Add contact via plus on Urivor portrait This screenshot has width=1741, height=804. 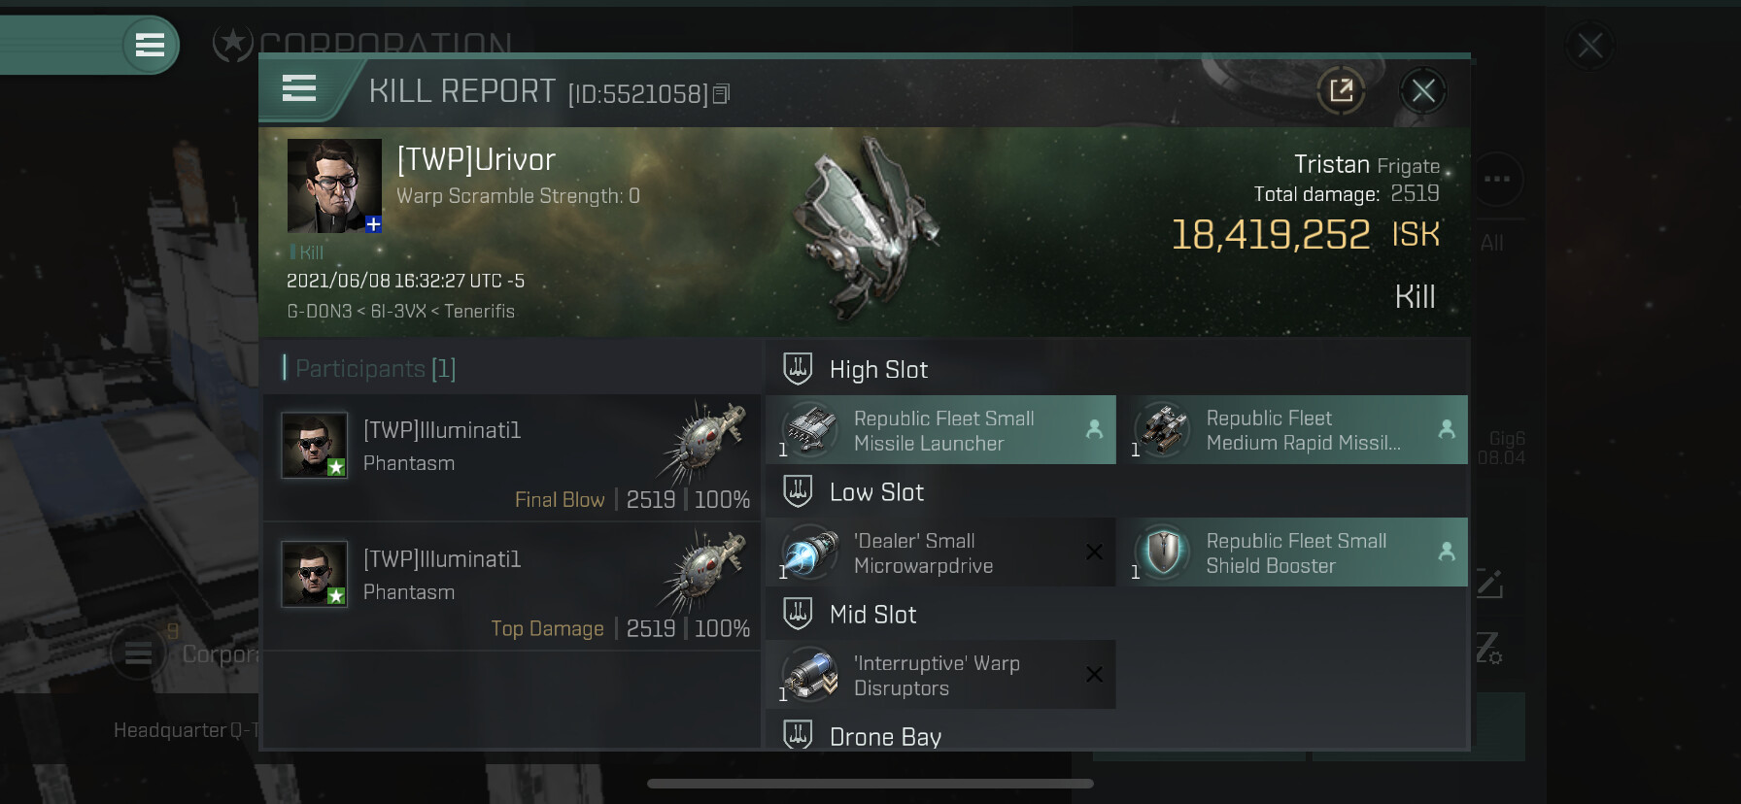[373, 224]
